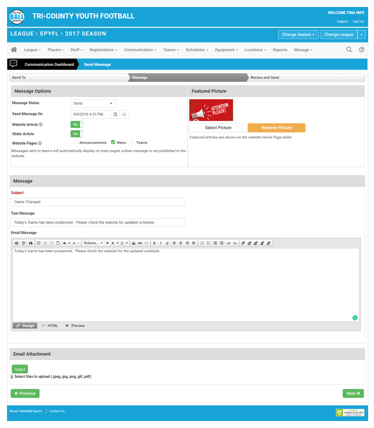Expand the Change Season dropdown

pyautogui.click(x=298, y=35)
